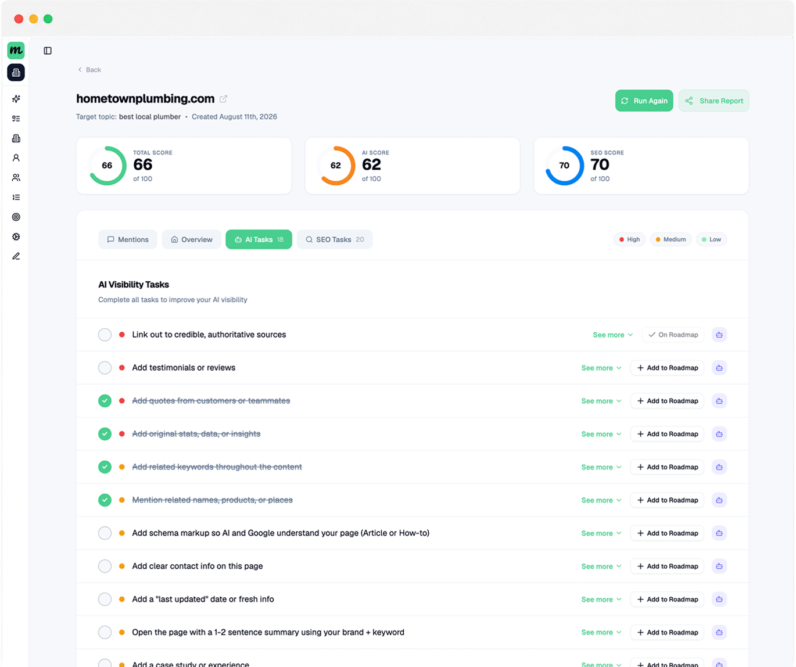Check off 'Add clear contact info on this page'
Viewport: 796px width, 667px height.
[x=105, y=566]
